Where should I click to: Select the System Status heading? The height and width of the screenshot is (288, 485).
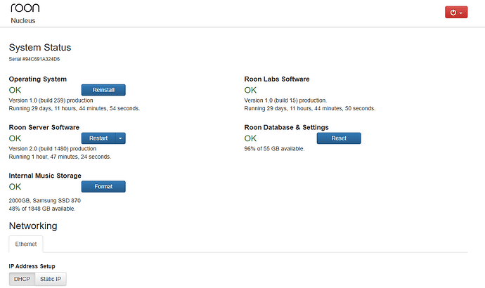click(x=40, y=48)
